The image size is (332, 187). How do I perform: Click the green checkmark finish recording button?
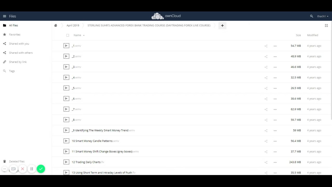tap(41, 169)
